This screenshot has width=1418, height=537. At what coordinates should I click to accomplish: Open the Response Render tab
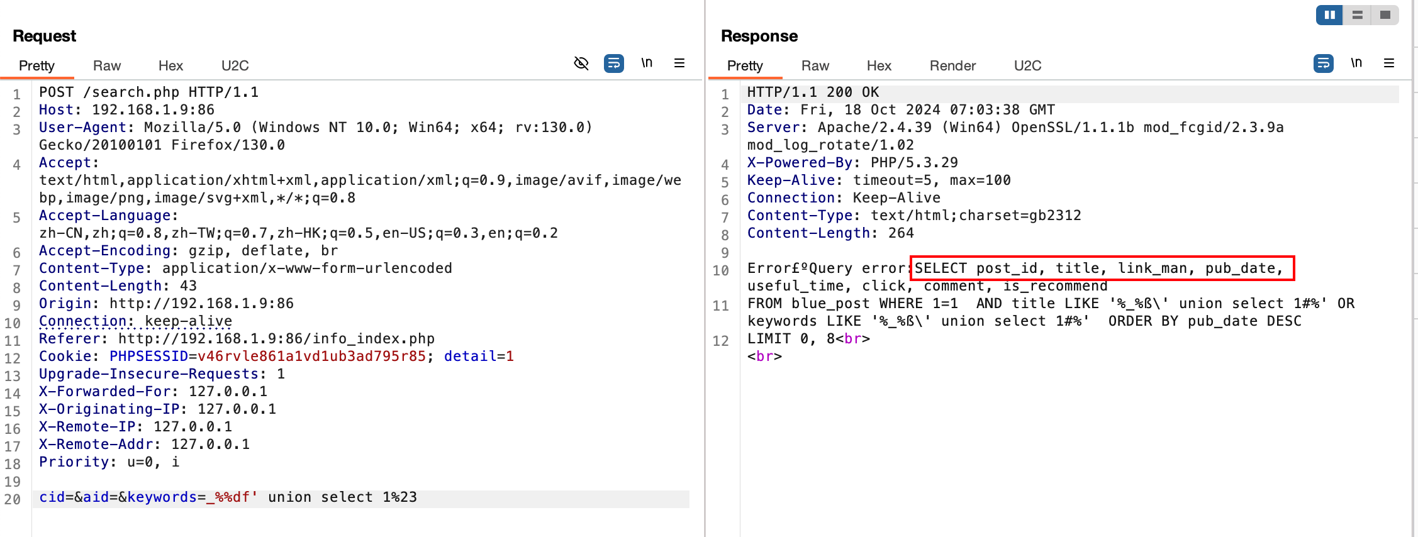pos(952,66)
